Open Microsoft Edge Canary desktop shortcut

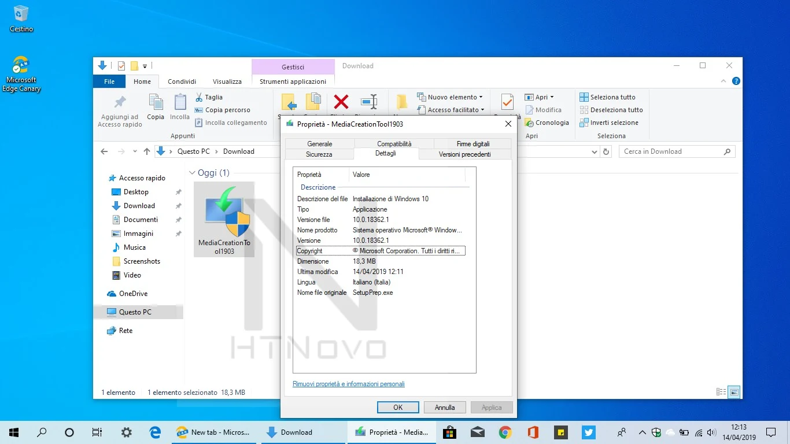(x=21, y=74)
